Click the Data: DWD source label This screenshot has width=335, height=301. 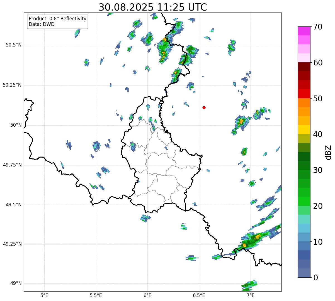pyautogui.click(x=42, y=24)
